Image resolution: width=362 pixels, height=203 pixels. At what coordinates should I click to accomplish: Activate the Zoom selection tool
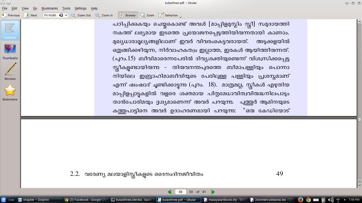click(147, 15)
